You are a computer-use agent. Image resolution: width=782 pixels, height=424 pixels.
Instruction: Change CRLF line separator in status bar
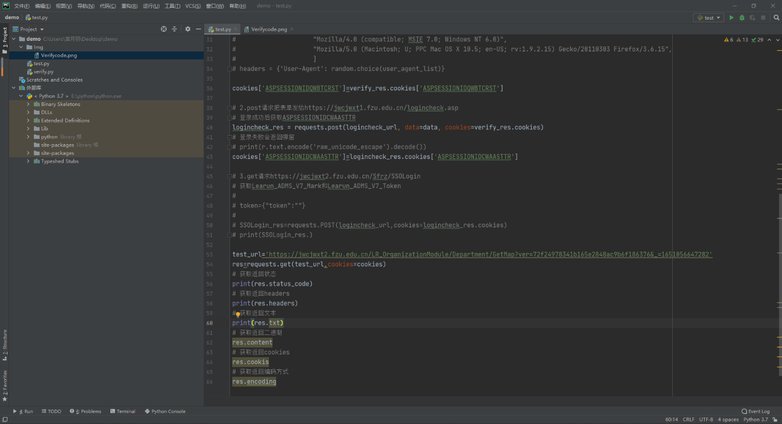coord(689,420)
